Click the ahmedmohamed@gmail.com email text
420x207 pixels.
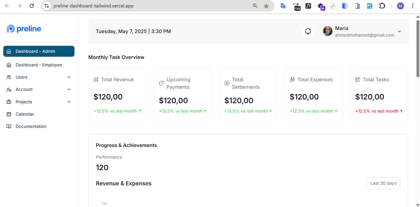click(365, 35)
